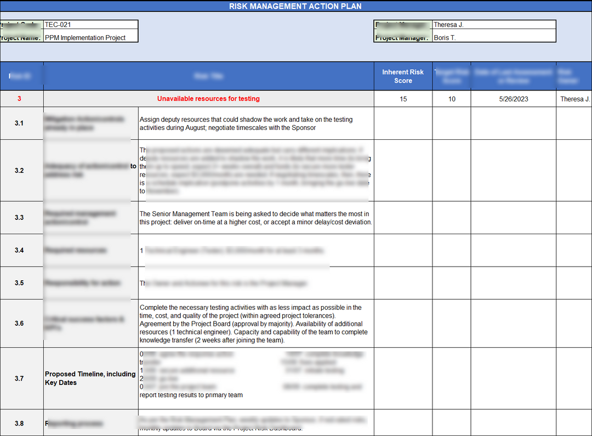Click the Inherent Risk Score column header
The height and width of the screenshot is (436, 592).
403,76
